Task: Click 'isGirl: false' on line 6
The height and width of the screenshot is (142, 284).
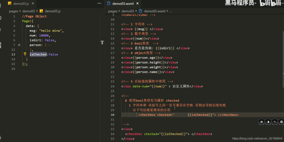Action: point(43,40)
